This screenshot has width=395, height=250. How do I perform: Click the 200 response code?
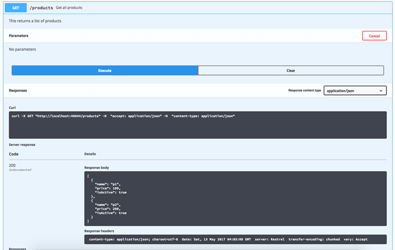pyautogui.click(x=12, y=165)
